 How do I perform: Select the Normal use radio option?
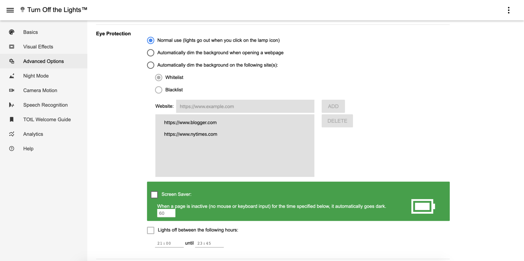pyautogui.click(x=151, y=40)
